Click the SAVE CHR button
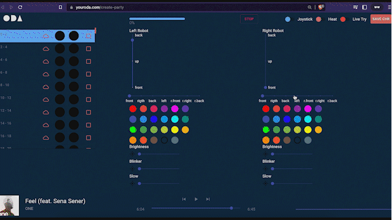The image size is (392, 220). pyautogui.click(x=380, y=19)
